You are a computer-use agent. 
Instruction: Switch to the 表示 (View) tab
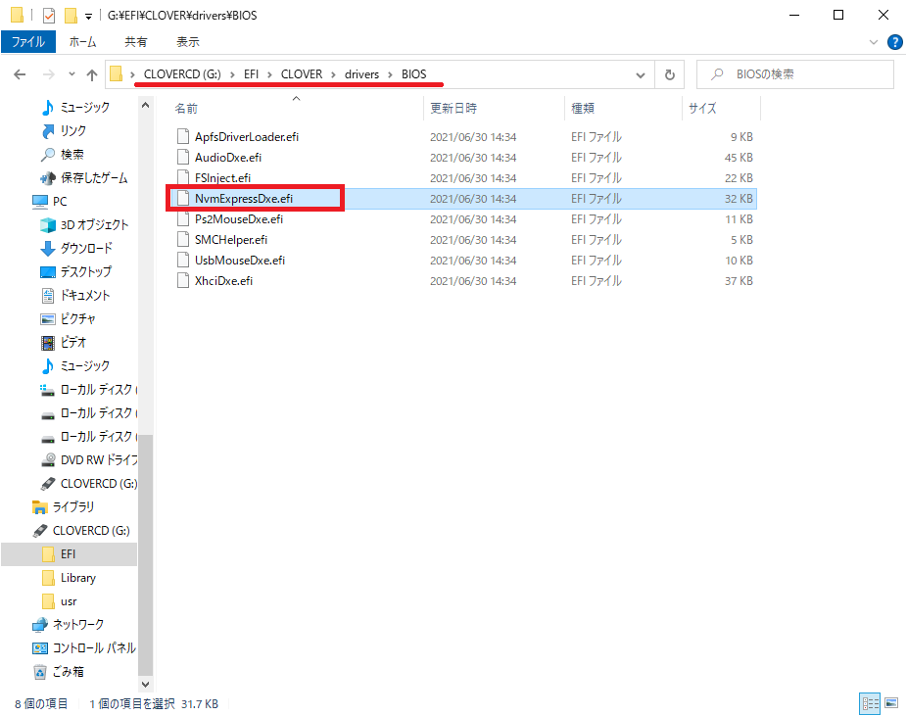[187, 42]
